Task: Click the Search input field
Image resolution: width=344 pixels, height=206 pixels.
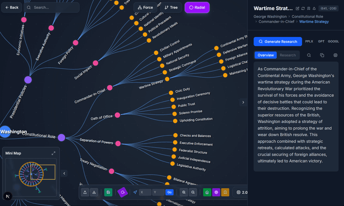Action: [x=52, y=8]
